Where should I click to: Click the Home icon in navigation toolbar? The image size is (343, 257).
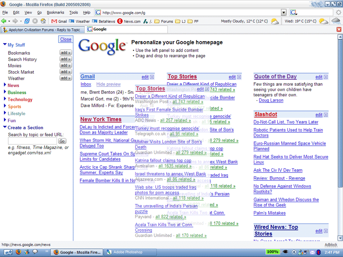pos(43,21)
